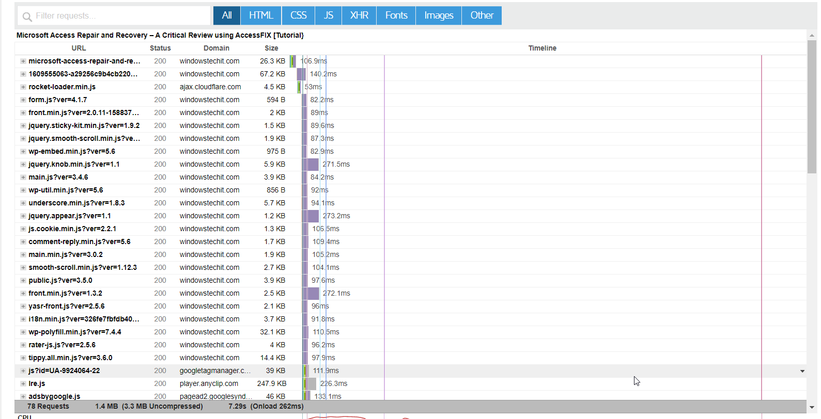821x419 pixels.
Task: Select the All filter tab
Action: (x=227, y=15)
